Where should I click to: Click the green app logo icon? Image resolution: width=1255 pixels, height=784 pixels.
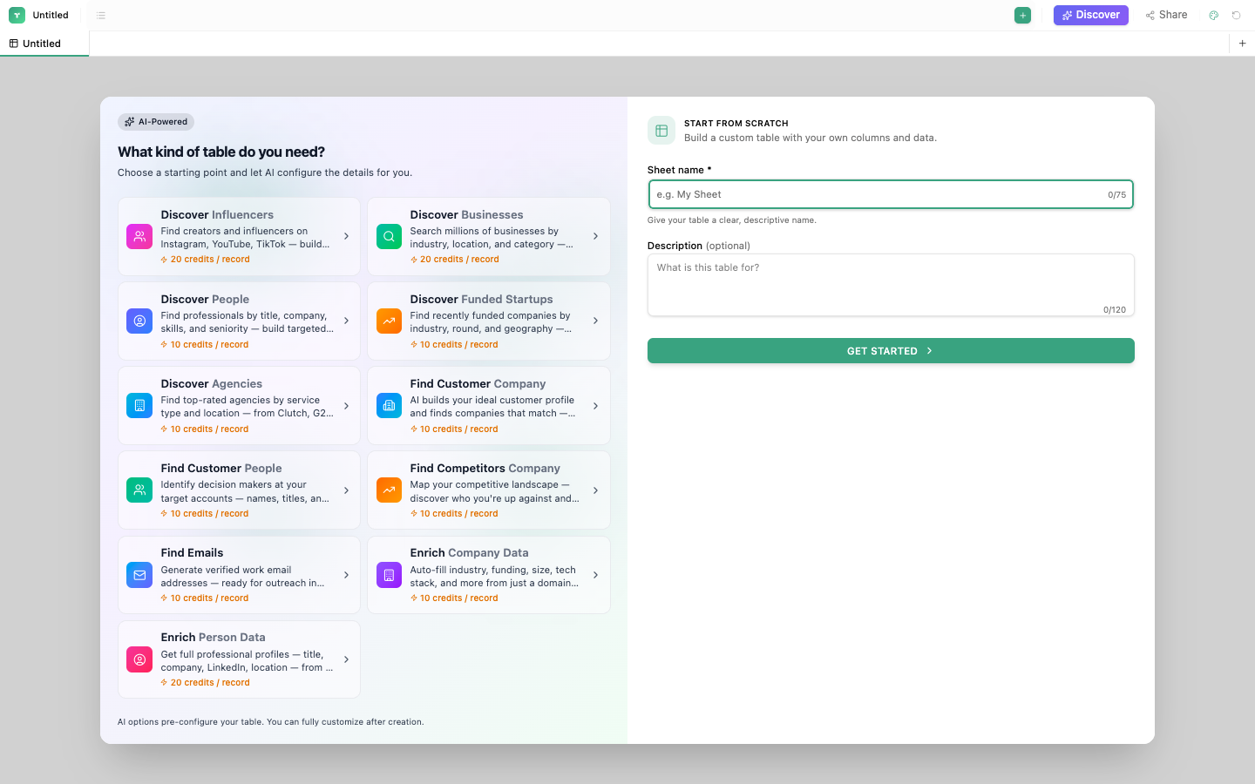click(x=17, y=15)
